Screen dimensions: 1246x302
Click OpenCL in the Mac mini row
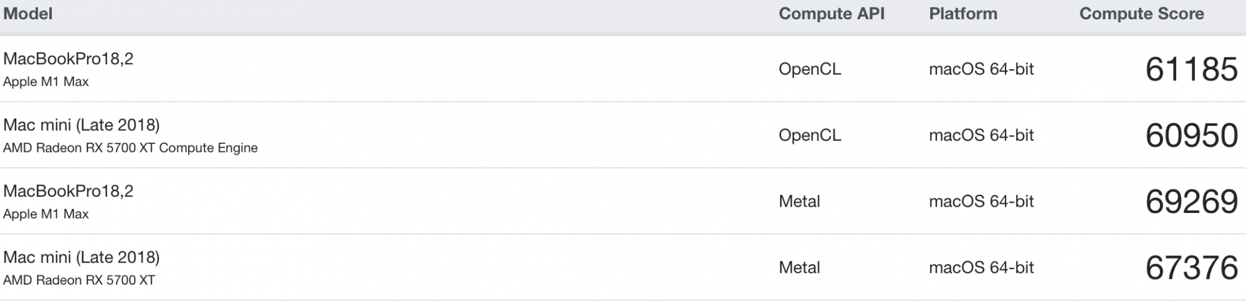coord(810,135)
